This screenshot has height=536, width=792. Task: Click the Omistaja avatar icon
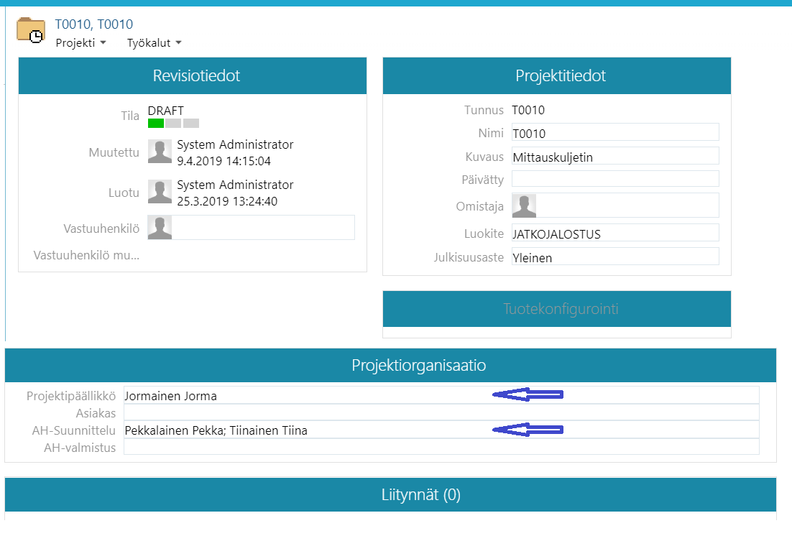(x=524, y=205)
